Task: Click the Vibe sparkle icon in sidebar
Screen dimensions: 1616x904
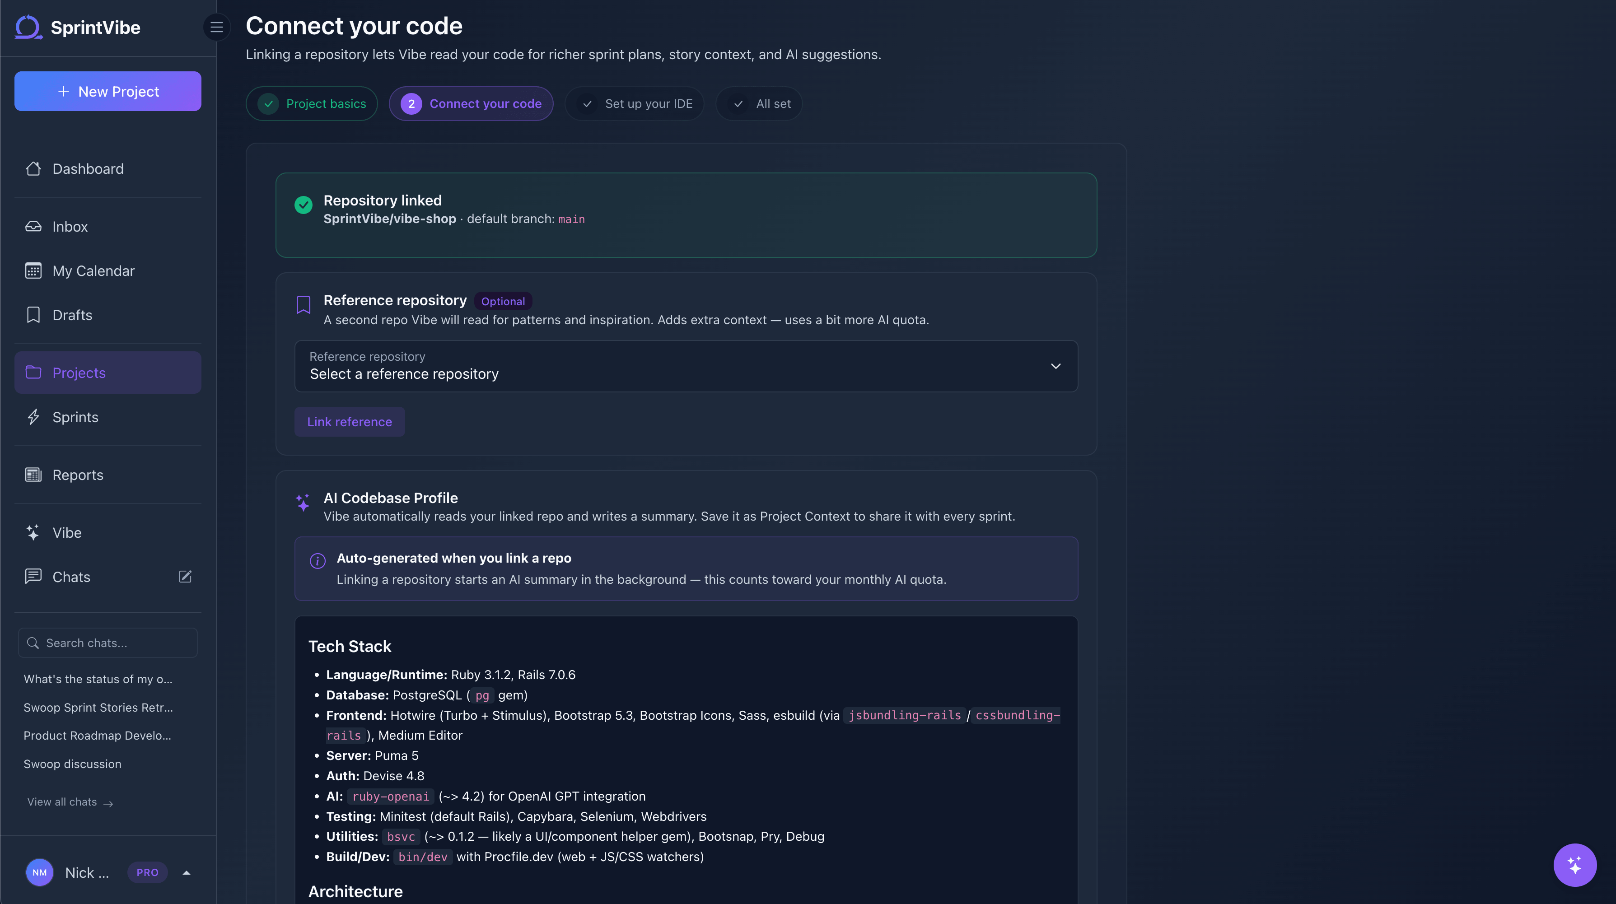Action: pos(33,533)
